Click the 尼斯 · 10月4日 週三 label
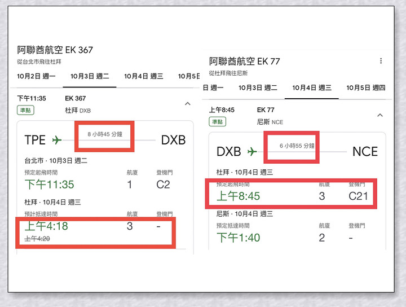The width and height of the screenshot is (406, 307). tap(245, 214)
